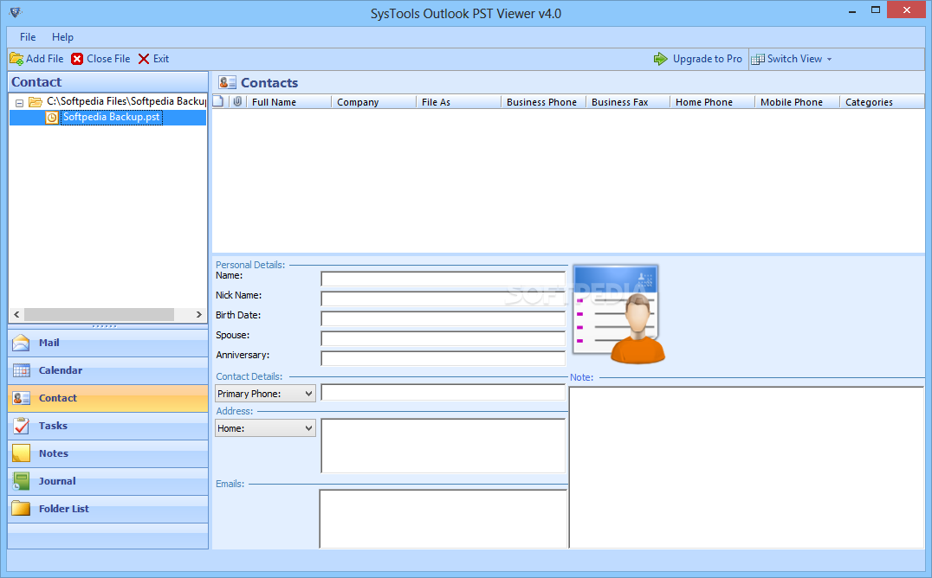Click the Mail envelope icon in sidebar
Viewport: 932px width, 578px height.
pyautogui.click(x=21, y=343)
